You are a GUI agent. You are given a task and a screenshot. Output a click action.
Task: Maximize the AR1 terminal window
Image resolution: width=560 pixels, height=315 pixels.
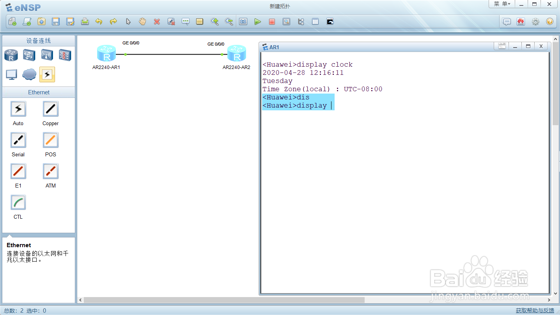pyautogui.click(x=528, y=46)
